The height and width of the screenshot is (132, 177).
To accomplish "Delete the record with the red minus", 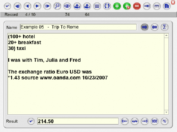I will coord(137,6).
